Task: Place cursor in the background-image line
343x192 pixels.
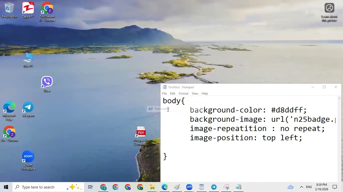Action: [262, 119]
